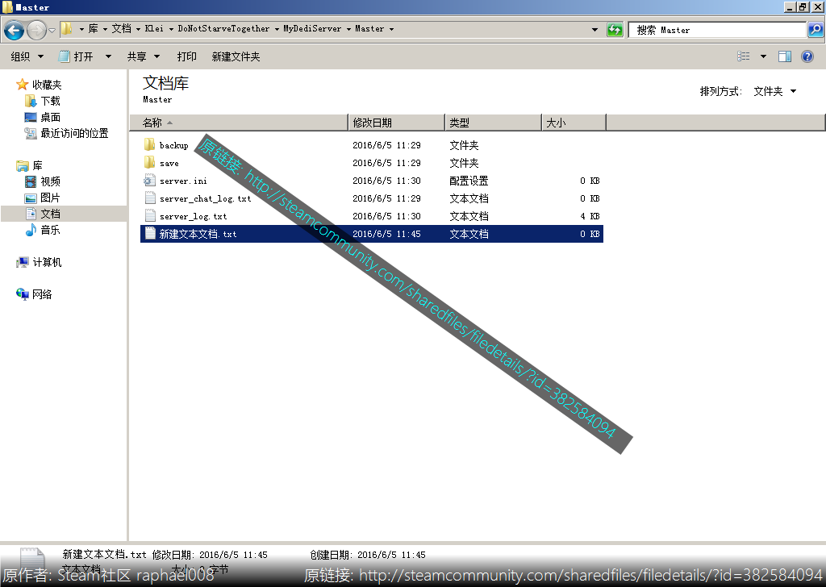Expand dropdown arrow after MyDediServer breadcrumb
This screenshot has width=826, height=587.
point(348,29)
